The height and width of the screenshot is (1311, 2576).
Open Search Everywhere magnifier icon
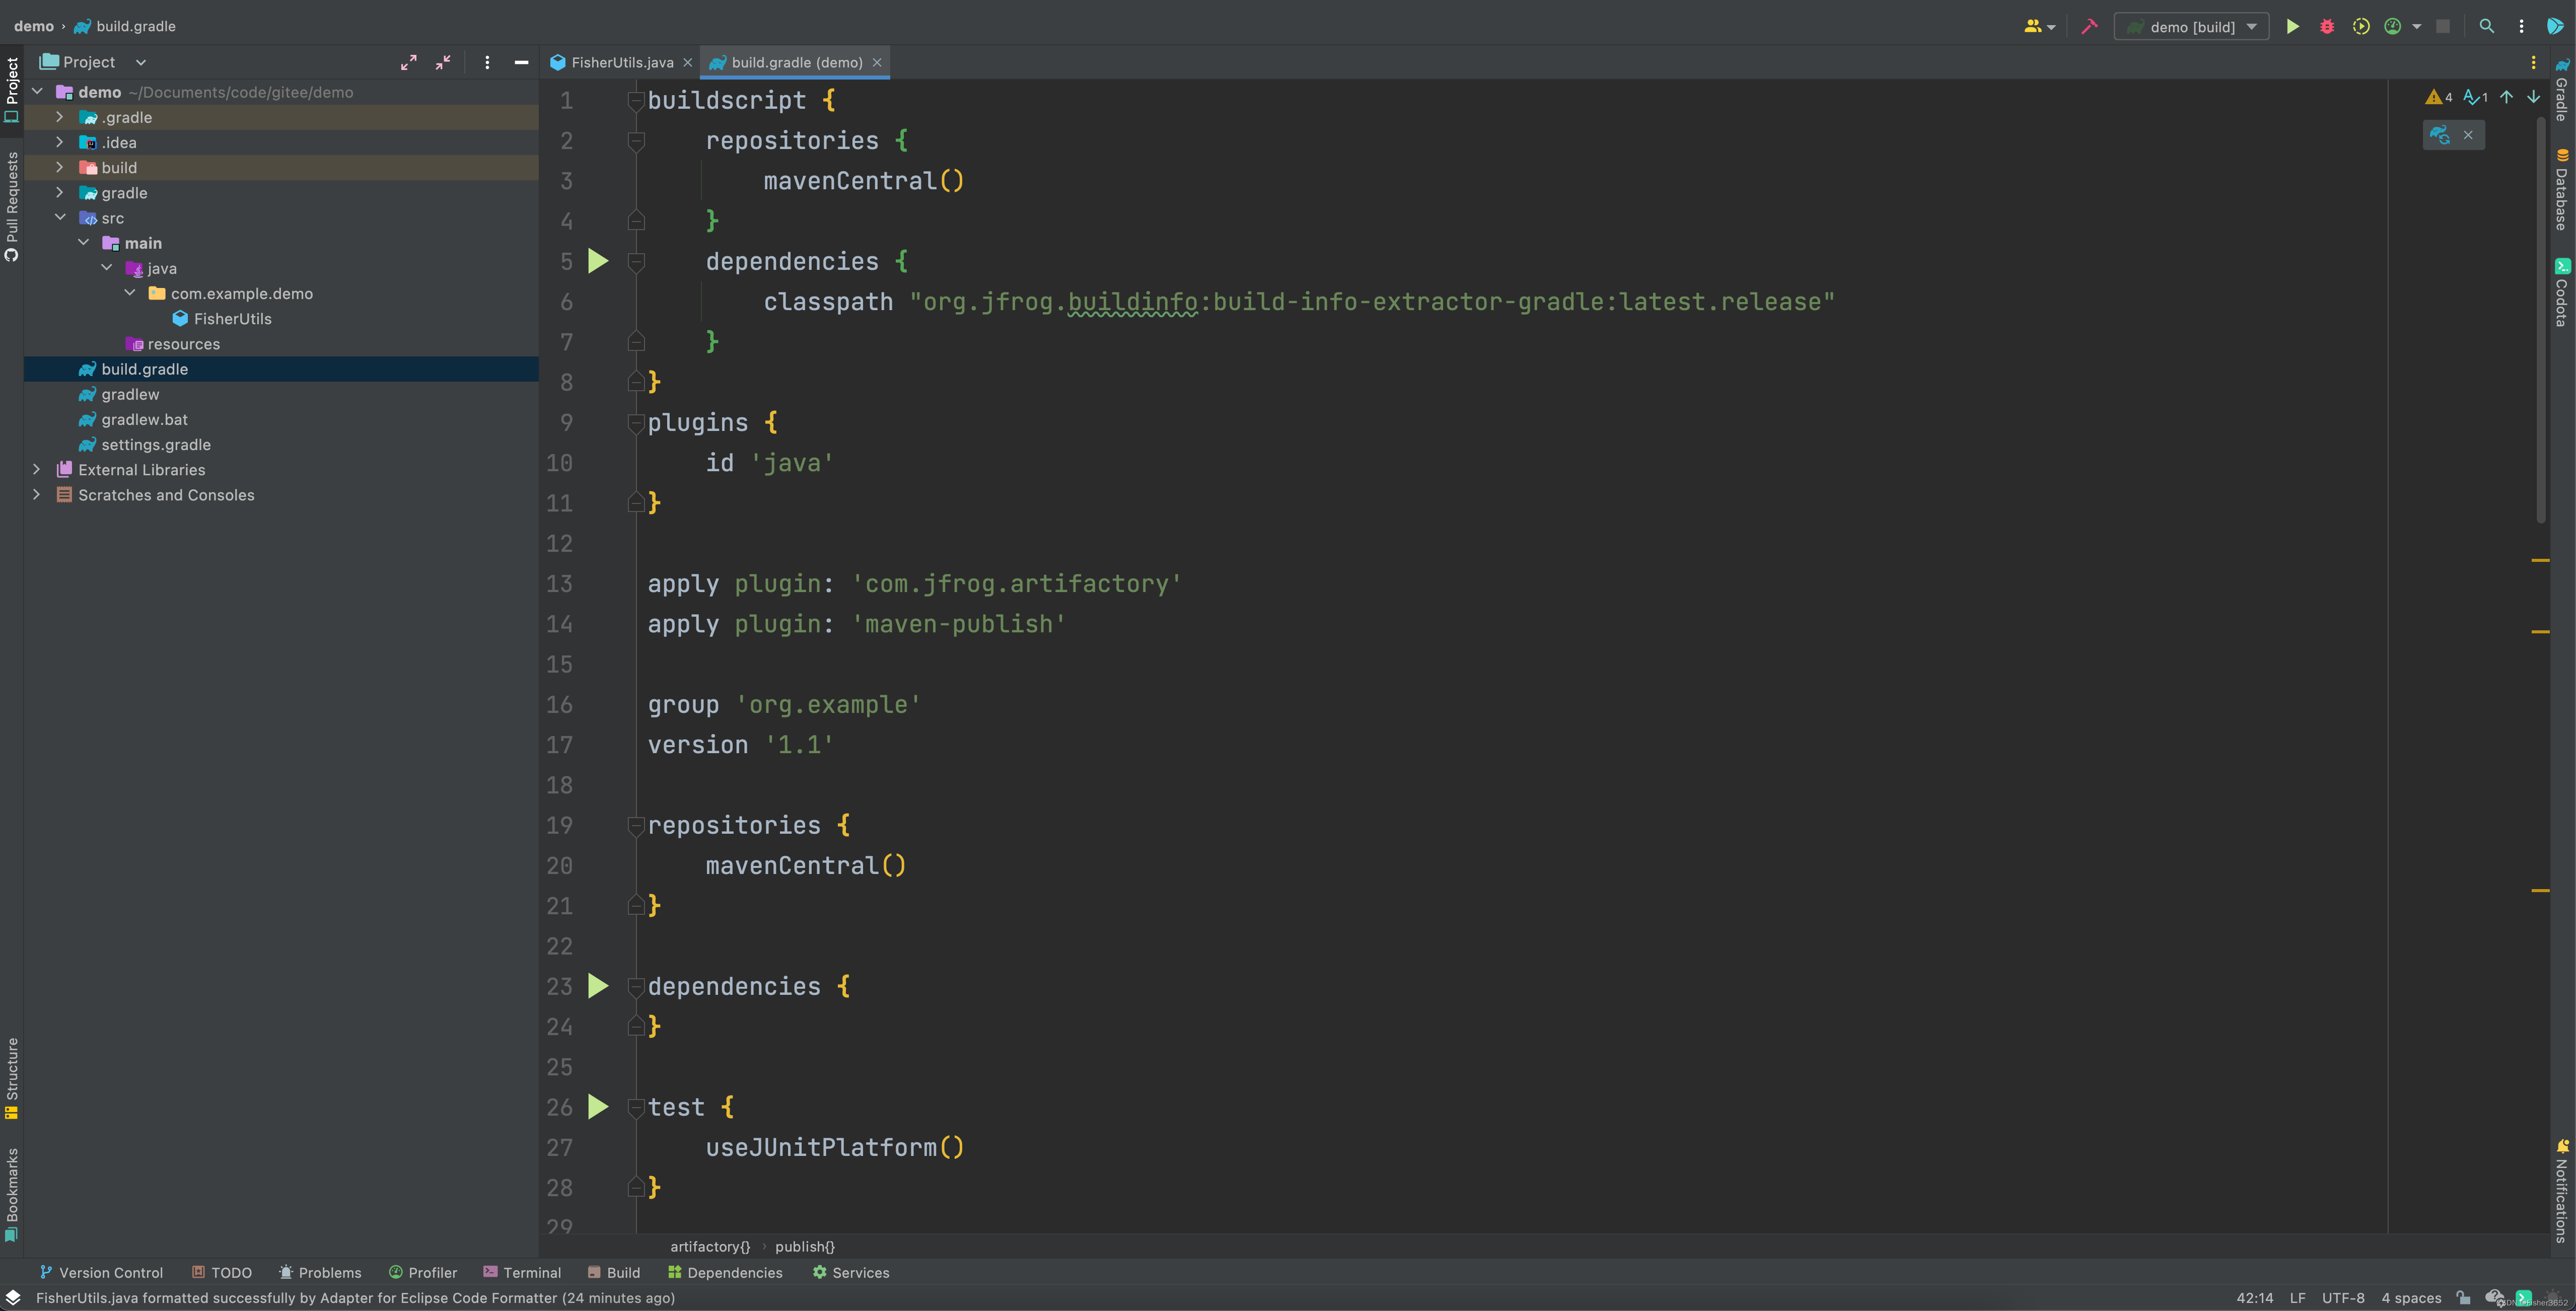2487,27
